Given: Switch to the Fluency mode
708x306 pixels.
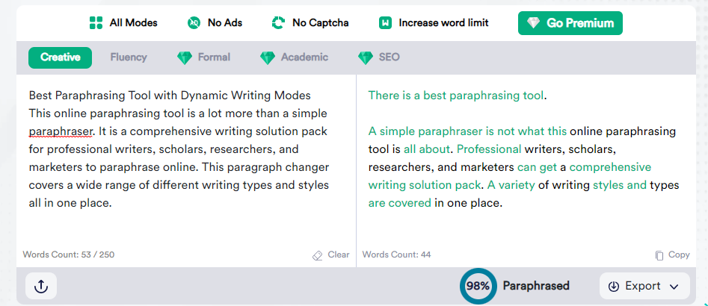Looking at the screenshot, I should [x=129, y=57].
